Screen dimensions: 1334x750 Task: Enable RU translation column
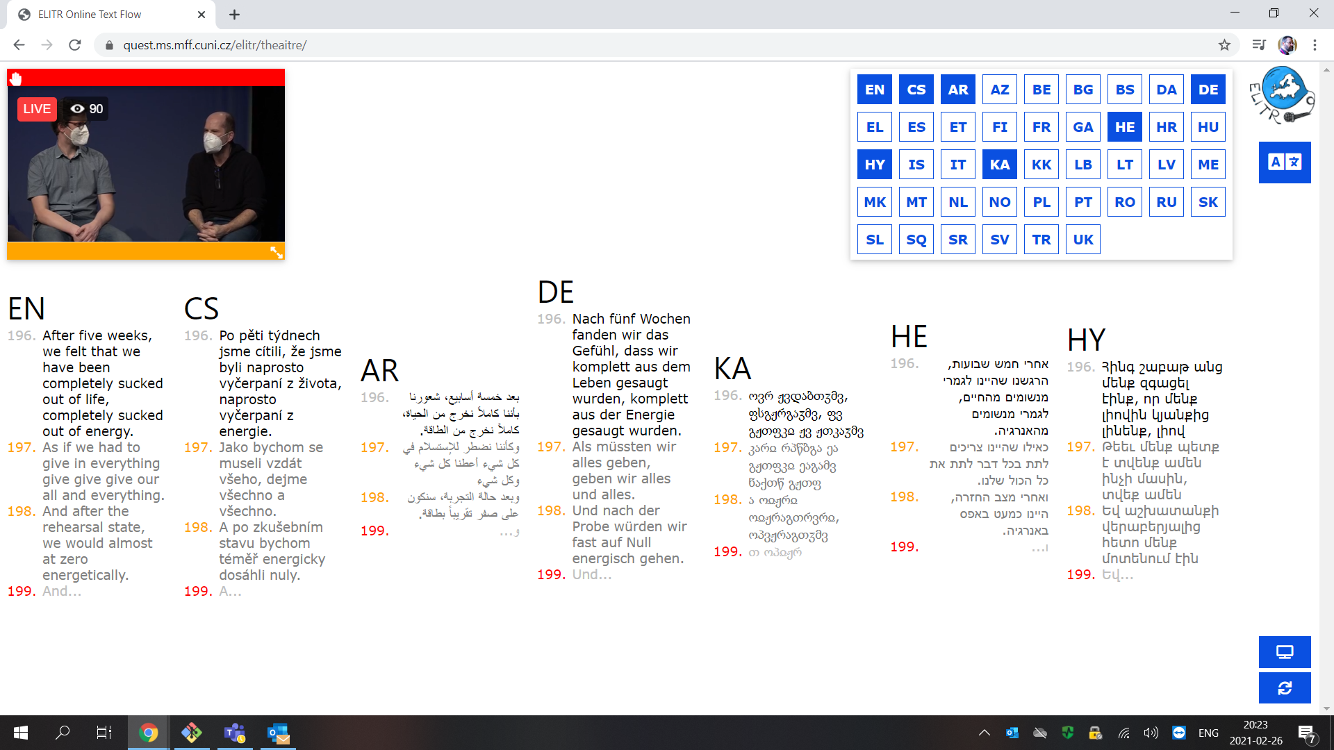pyautogui.click(x=1166, y=202)
